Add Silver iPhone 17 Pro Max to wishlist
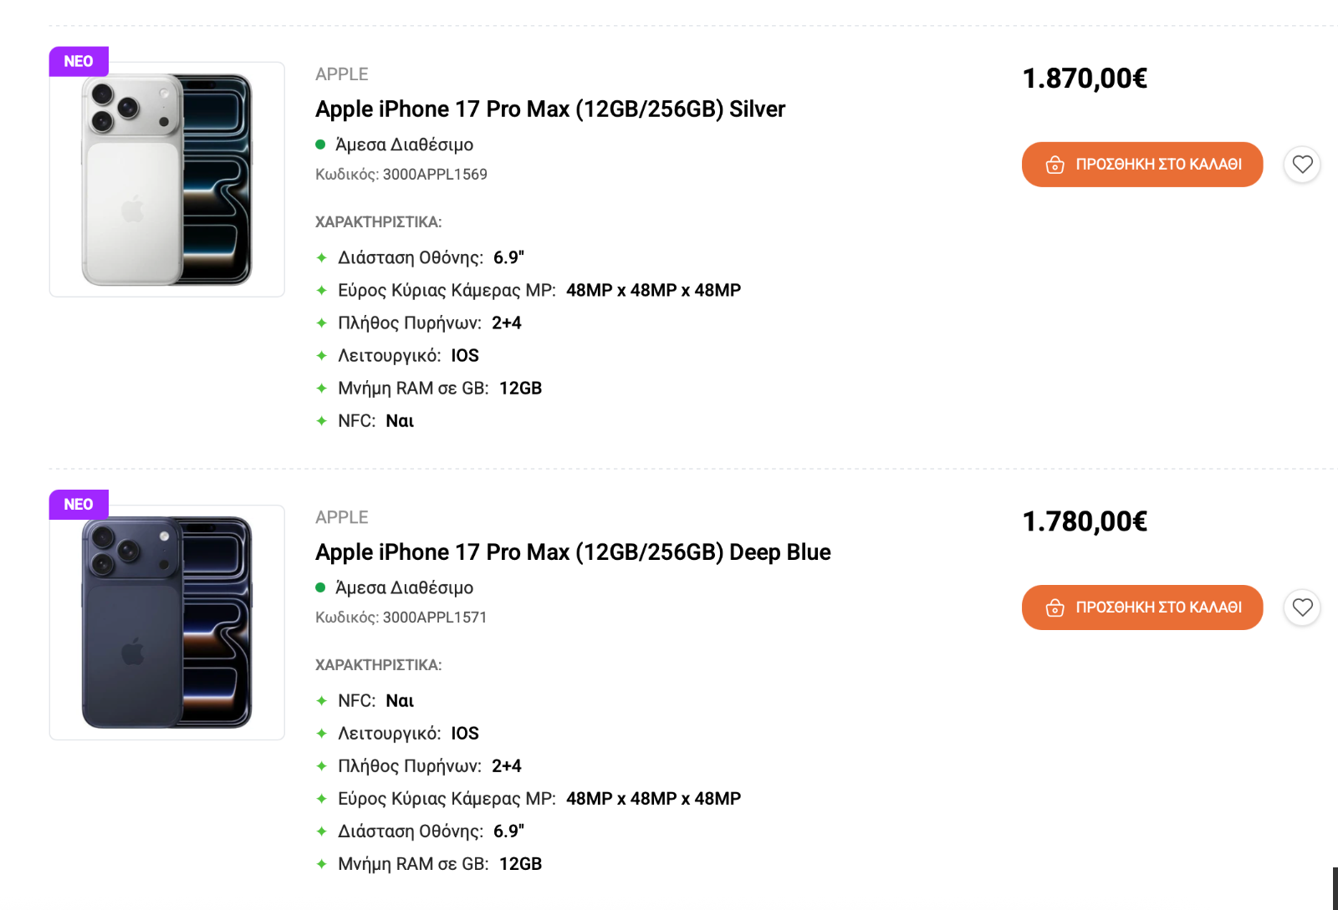This screenshot has width=1338, height=910. [1302, 165]
